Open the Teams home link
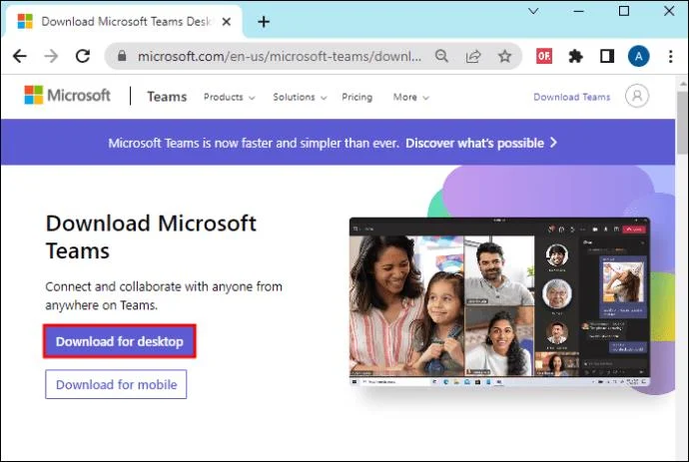This screenshot has height=462, width=689. [x=167, y=97]
